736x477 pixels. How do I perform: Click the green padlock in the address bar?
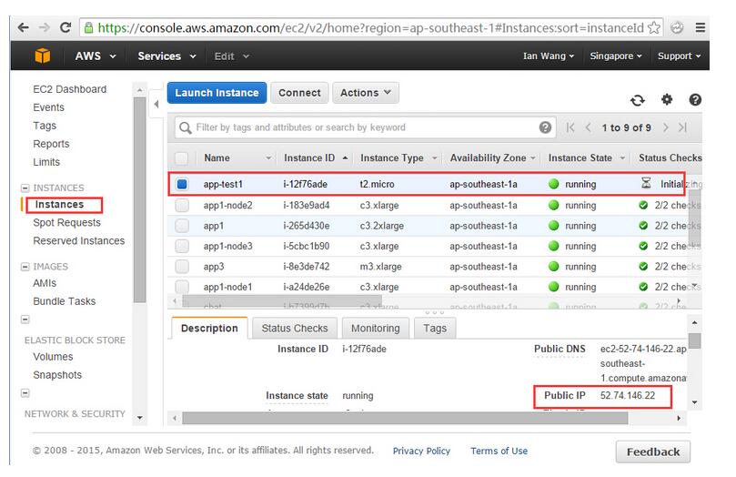pos(88,28)
